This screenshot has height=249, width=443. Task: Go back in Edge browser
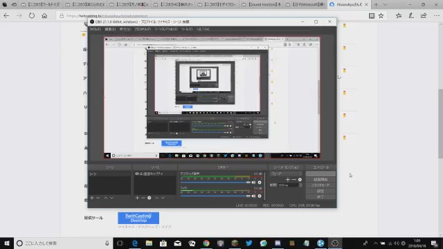click(x=6, y=16)
